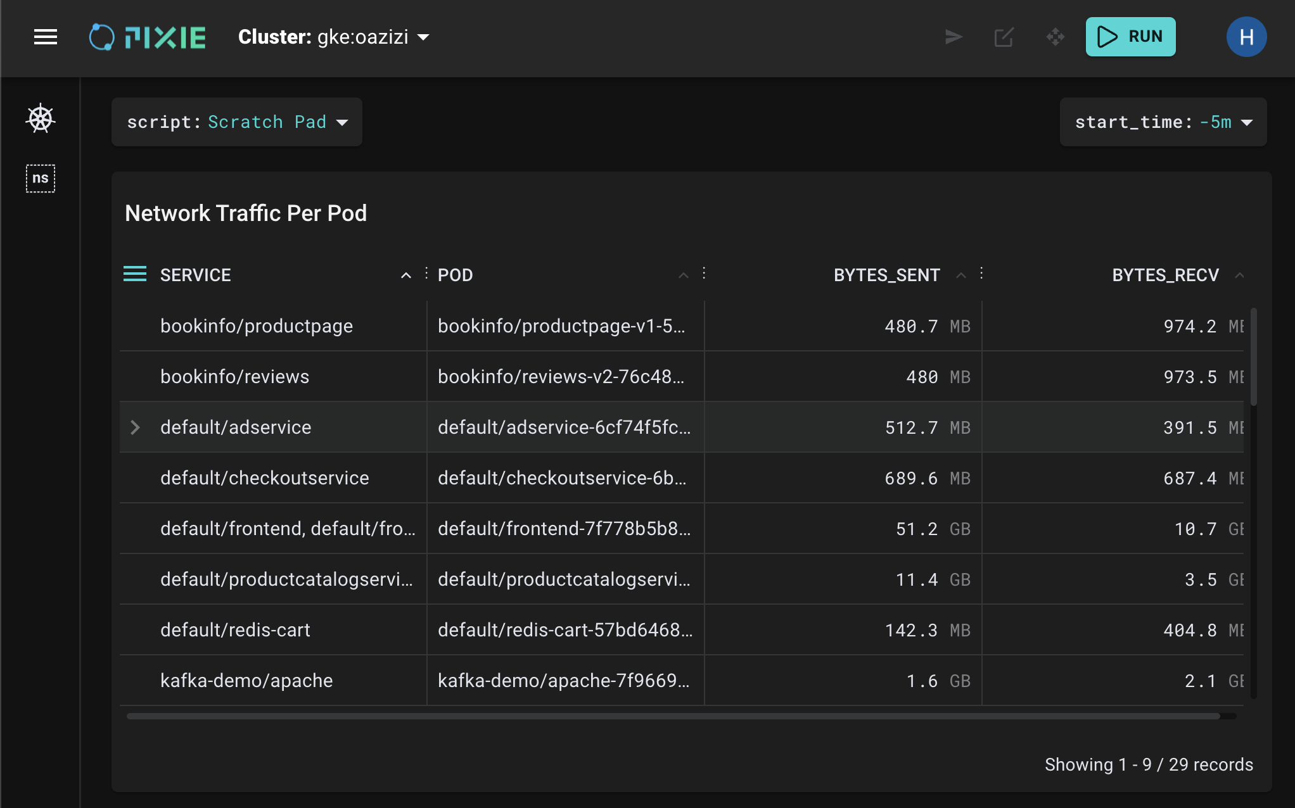Open the script editor pencil icon
This screenshot has width=1295, height=808.
coord(1004,37)
